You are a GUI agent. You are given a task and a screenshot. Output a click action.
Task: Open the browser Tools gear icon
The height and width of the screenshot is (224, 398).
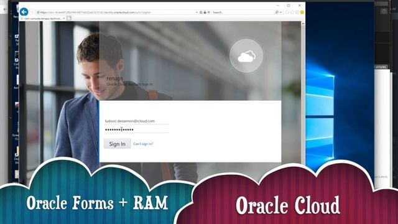tap(297, 12)
